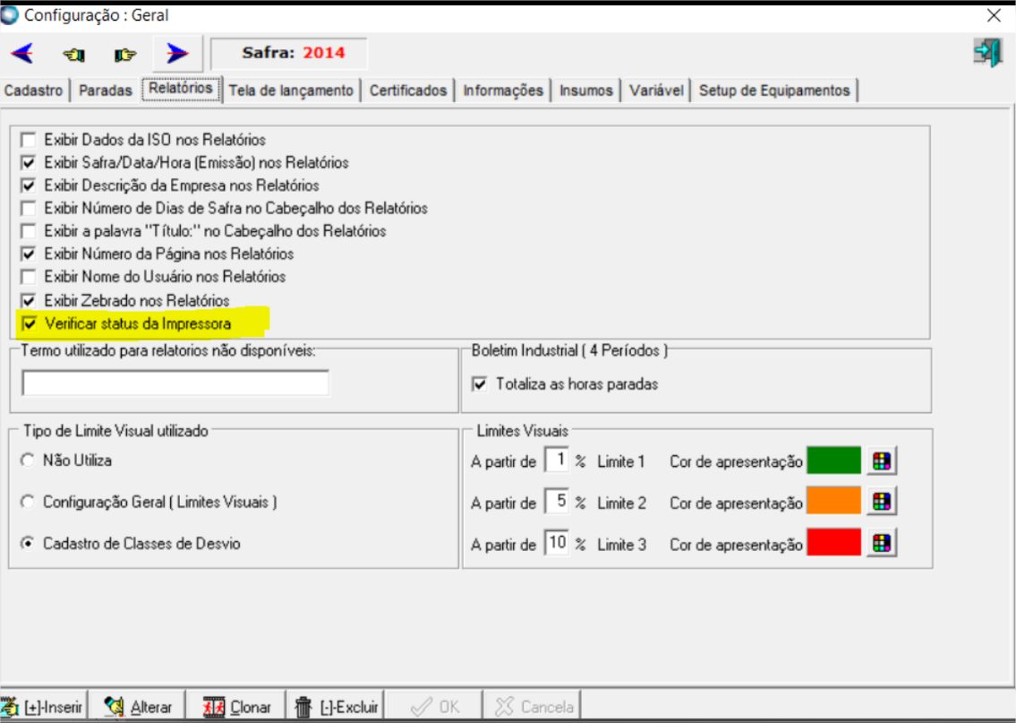Open color picker for Limite 2
The width and height of the screenshot is (1016, 723).
882,503
